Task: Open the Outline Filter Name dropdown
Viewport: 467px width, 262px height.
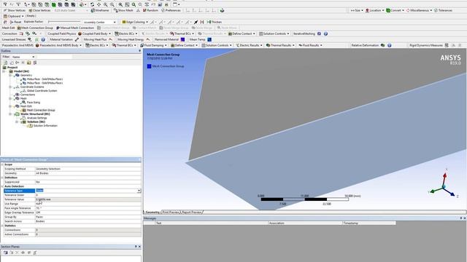Action: click(x=23, y=57)
